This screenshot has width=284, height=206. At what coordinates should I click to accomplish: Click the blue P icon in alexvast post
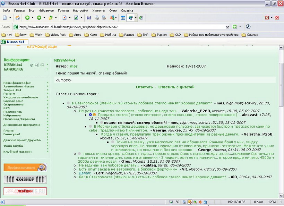(91, 115)
